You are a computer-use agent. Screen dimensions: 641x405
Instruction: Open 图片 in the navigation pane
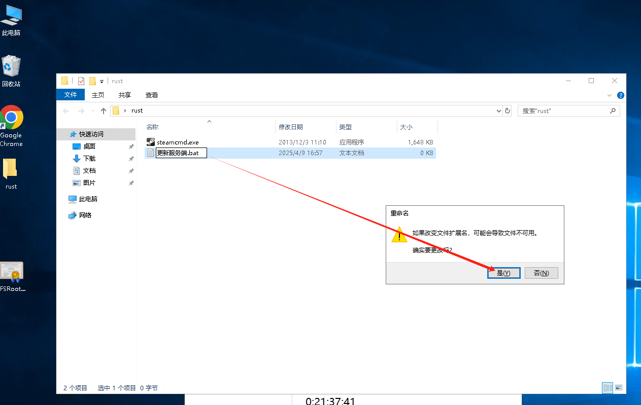coord(89,183)
